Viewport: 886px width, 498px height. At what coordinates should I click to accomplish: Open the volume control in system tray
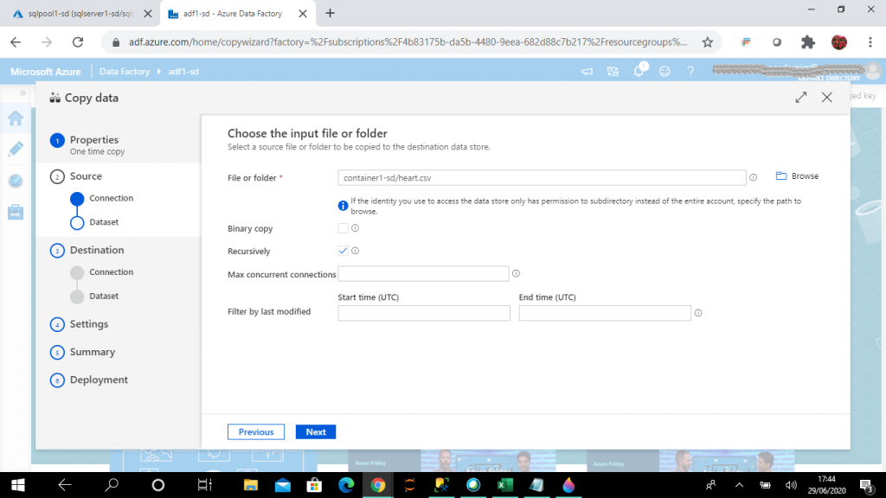pos(791,485)
